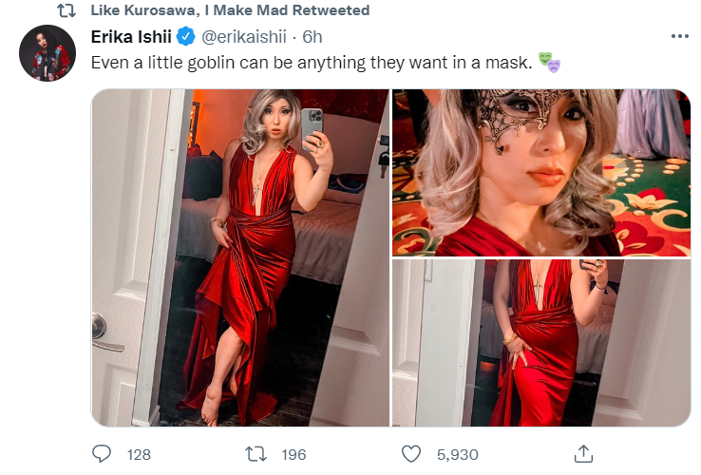This screenshot has width=701, height=475.
Task: Open Erika Ishii's profile avatar
Action: pyautogui.click(x=47, y=53)
